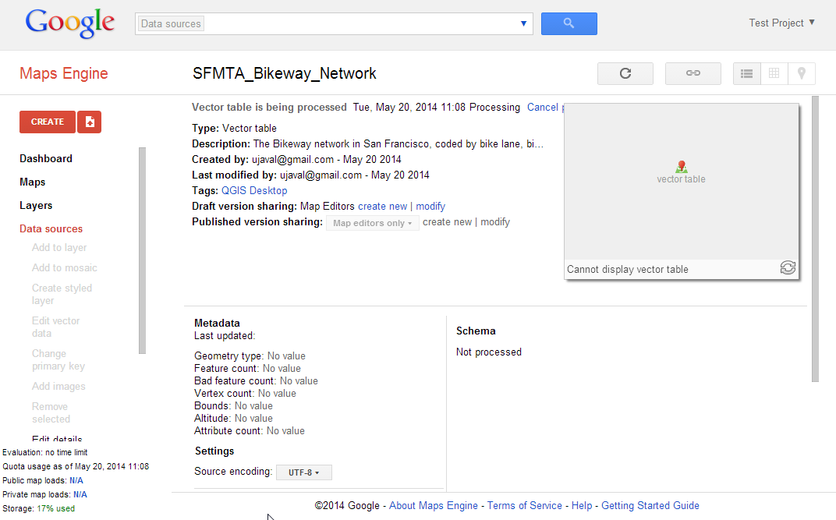836x520 pixels.
Task: Click the refresh asset button
Action: (625, 73)
